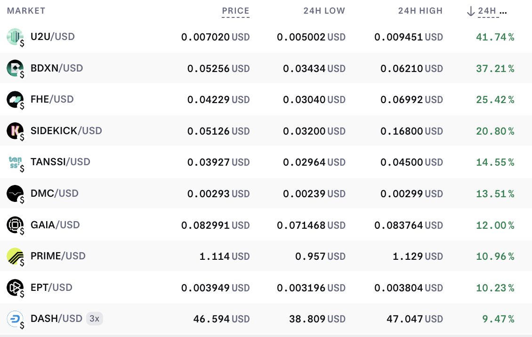Click the DMC coin logo
Image resolution: width=532 pixels, height=337 pixels.
13,193
